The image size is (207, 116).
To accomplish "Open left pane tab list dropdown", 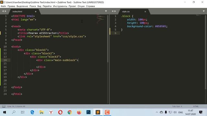I will click(106, 11).
